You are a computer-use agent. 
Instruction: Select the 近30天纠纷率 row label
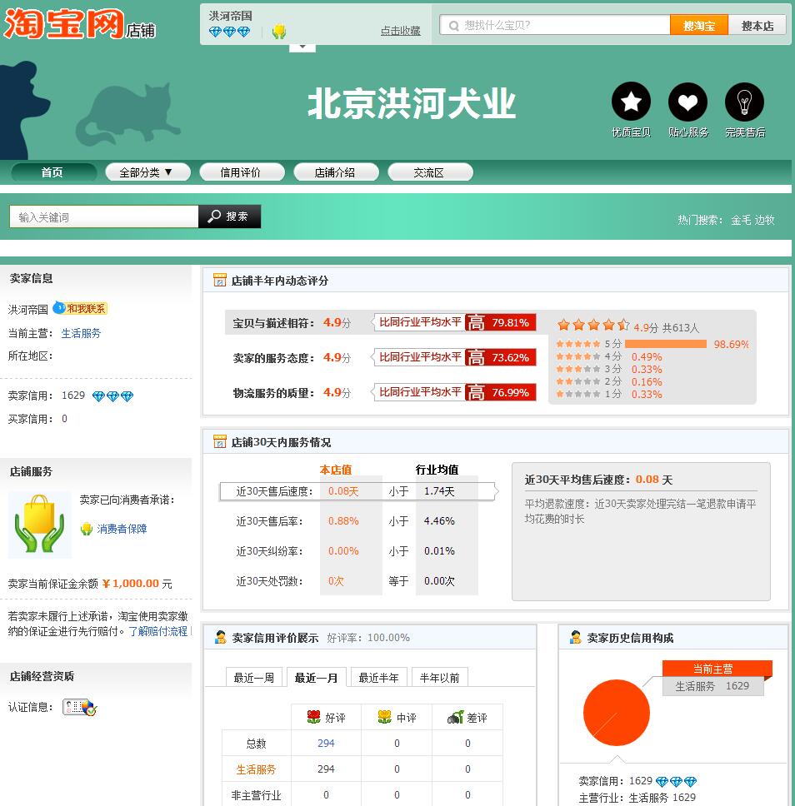pos(269,551)
